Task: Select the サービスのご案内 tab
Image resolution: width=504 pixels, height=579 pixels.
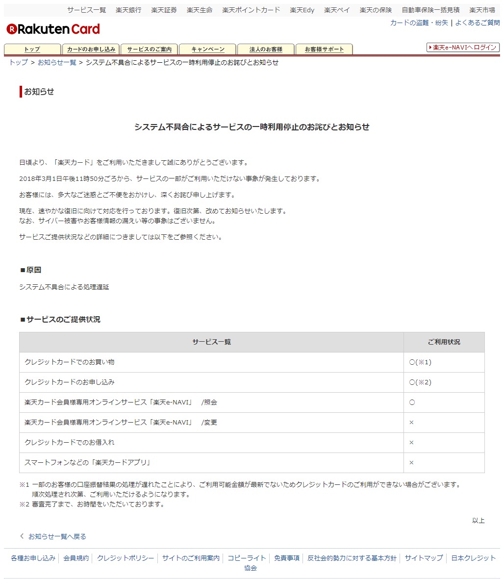Action: pos(149,49)
